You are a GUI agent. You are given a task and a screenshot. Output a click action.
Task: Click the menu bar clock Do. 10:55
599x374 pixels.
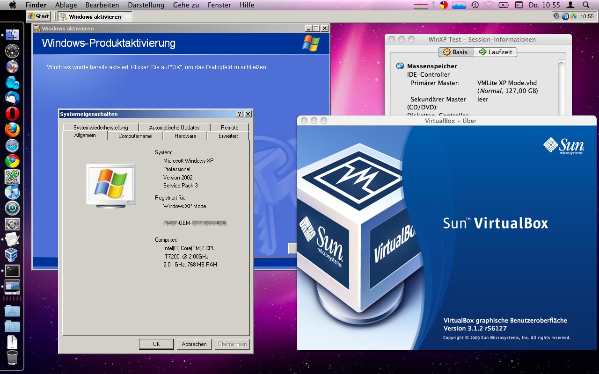(x=544, y=5)
